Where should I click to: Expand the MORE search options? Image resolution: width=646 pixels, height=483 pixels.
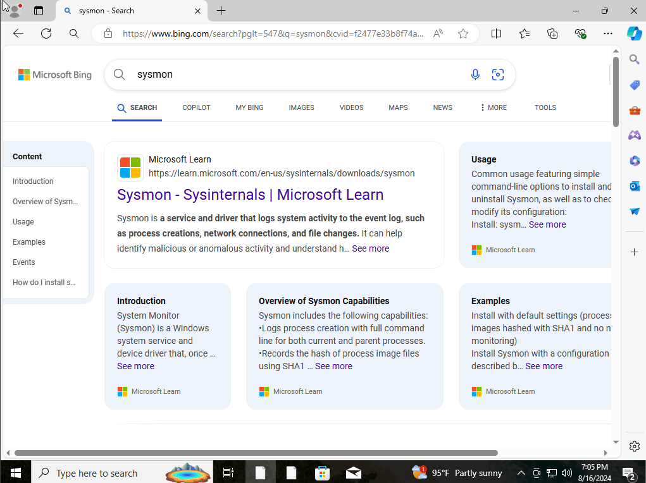click(x=494, y=107)
